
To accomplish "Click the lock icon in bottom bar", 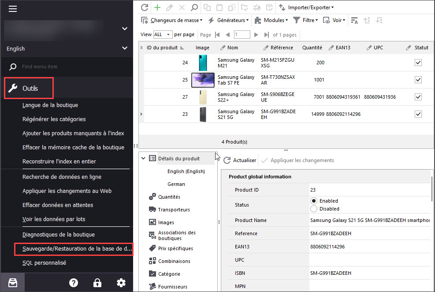I will [x=97, y=283].
